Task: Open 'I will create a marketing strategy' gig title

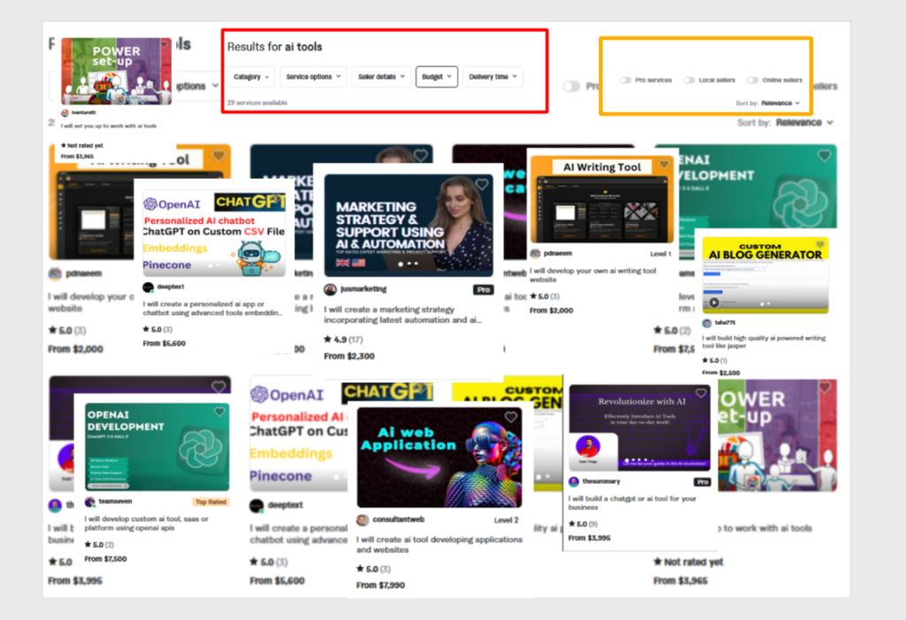Action: click(403, 314)
